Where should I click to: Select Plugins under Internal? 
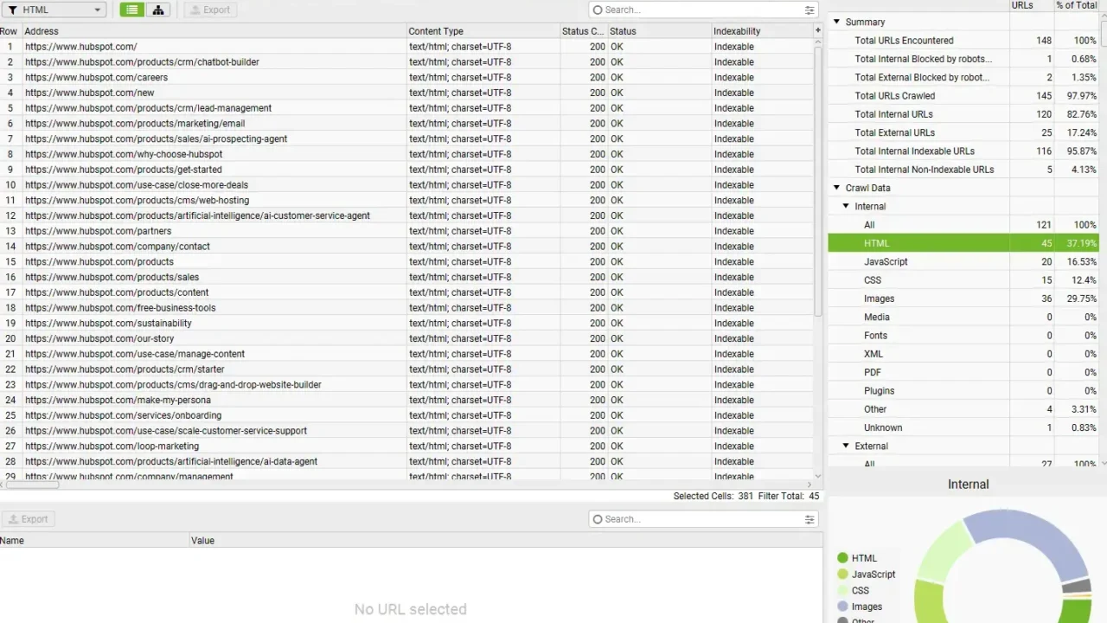pyautogui.click(x=963, y=391)
